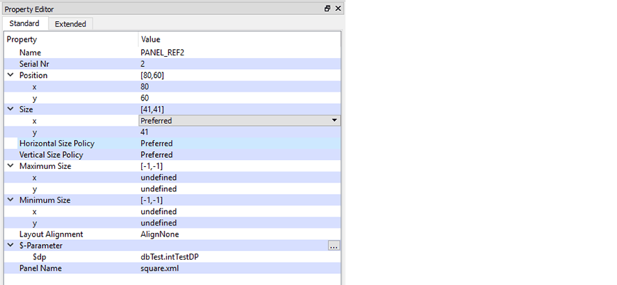
Task: Edit the $dp value dbTest.intTestDP
Action: pyautogui.click(x=169, y=257)
